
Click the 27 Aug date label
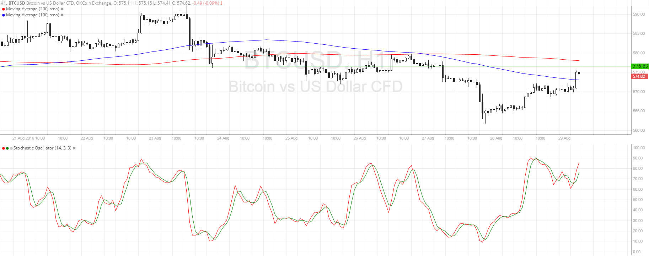[428, 138]
